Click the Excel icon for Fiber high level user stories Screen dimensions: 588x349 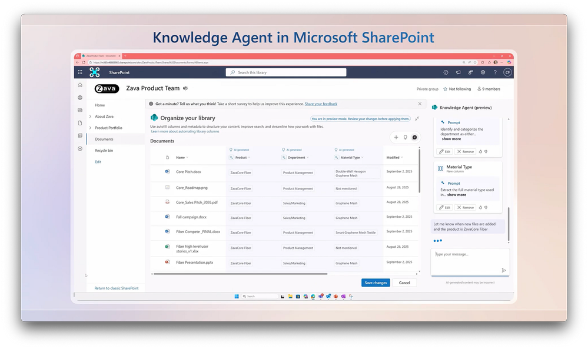coord(167,246)
